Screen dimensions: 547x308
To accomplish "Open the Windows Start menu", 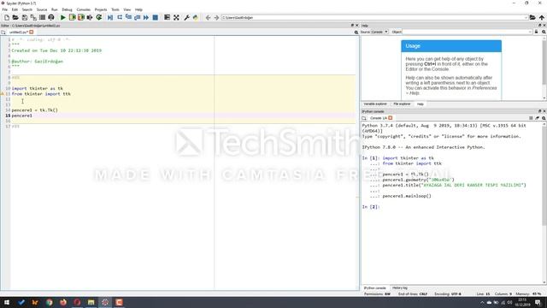I will 7,302.
